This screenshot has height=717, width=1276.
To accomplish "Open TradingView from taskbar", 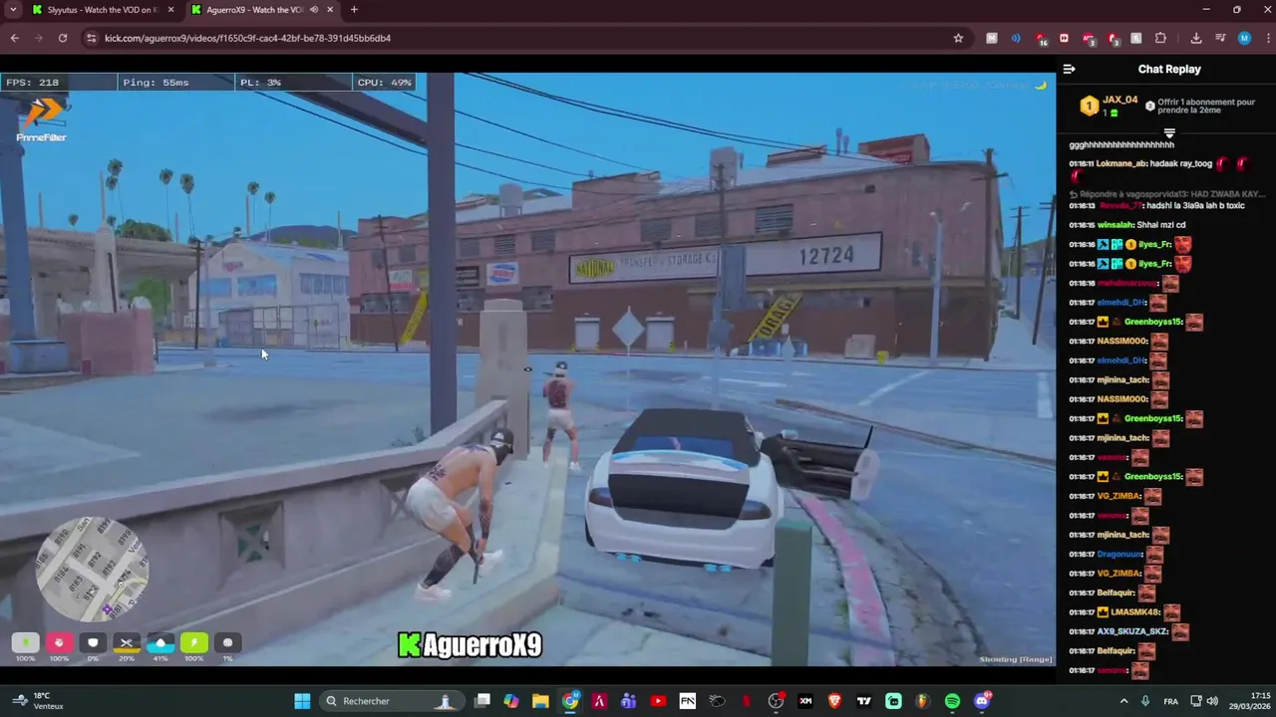I will (x=864, y=701).
